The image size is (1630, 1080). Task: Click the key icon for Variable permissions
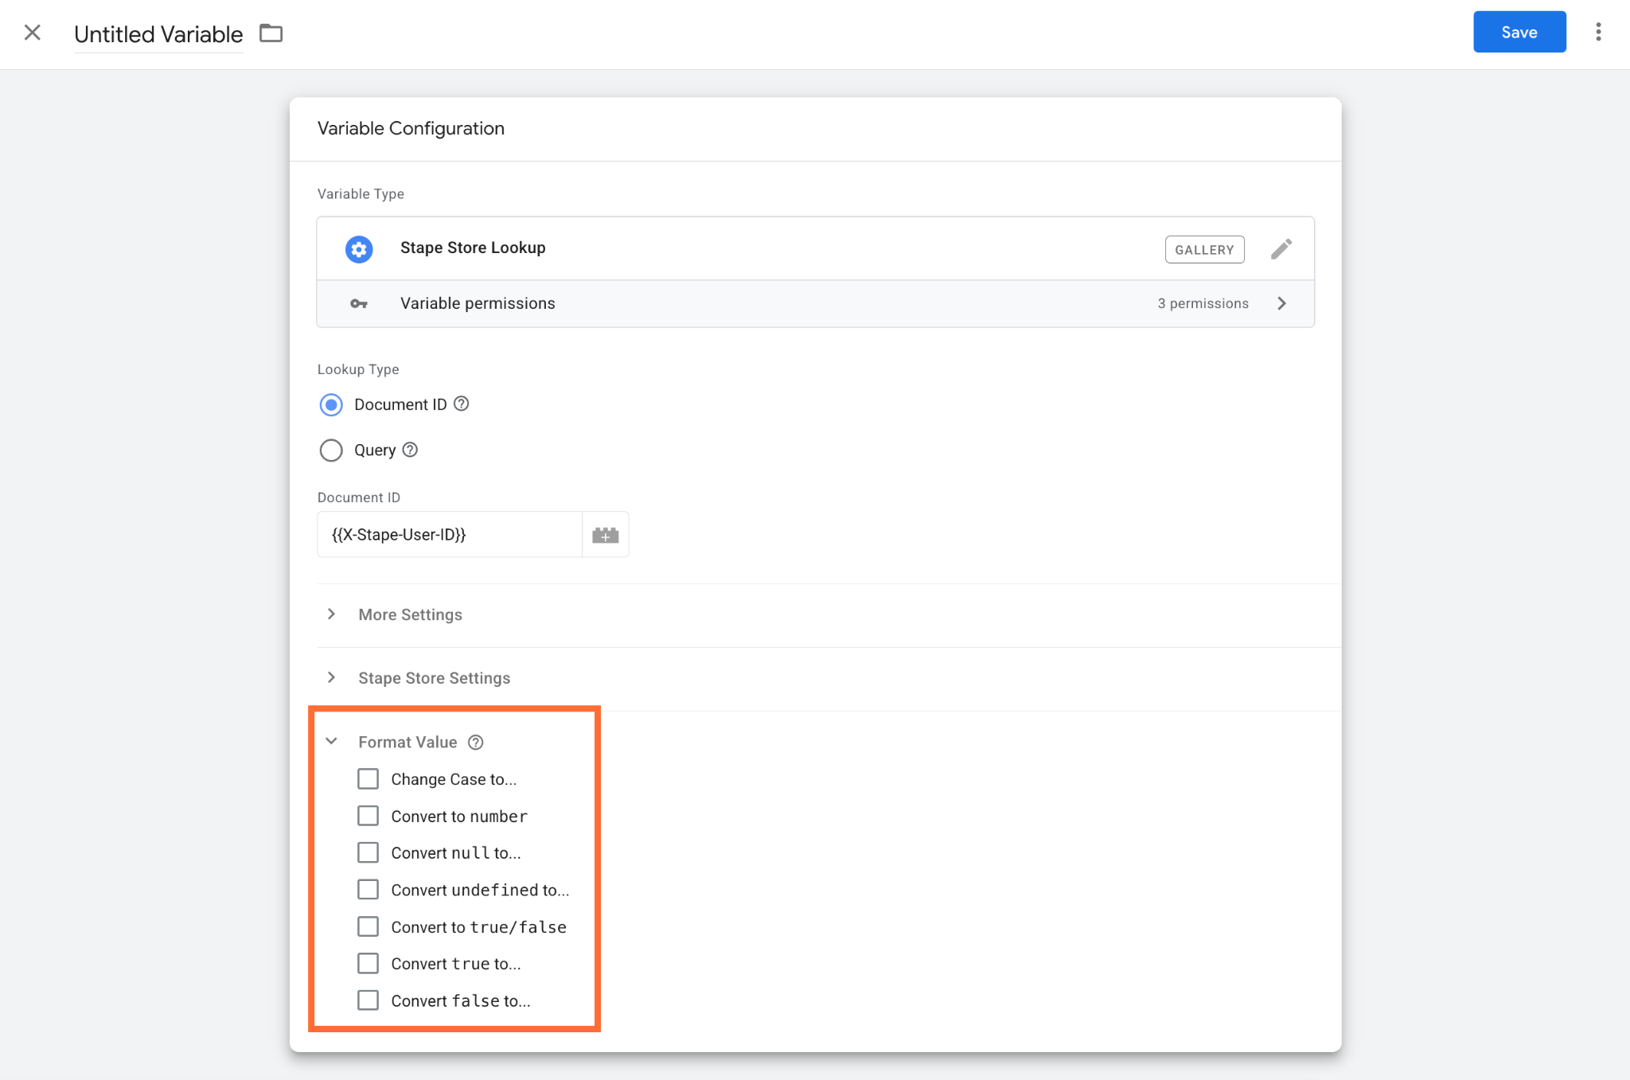359,303
